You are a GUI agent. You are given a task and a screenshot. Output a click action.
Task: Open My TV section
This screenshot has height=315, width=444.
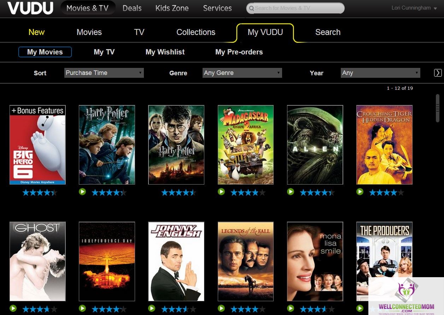coord(104,52)
